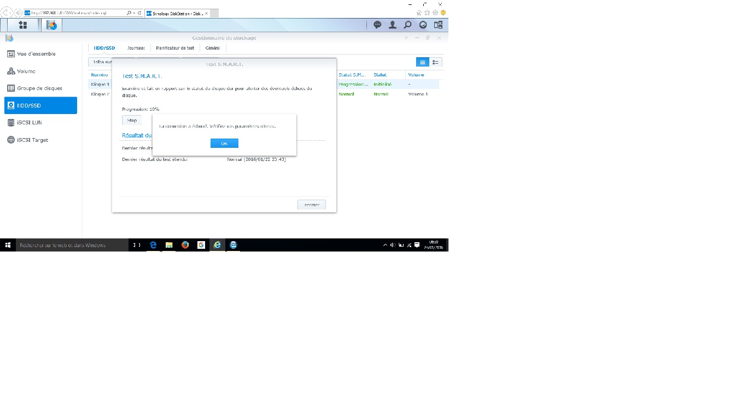Show hidden system tray icons
This screenshot has height=419, width=747.
(x=385, y=245)
